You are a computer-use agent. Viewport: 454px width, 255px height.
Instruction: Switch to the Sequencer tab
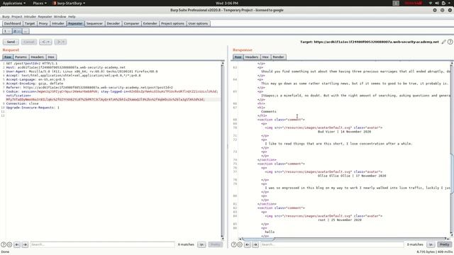click(x=94, y=23)
